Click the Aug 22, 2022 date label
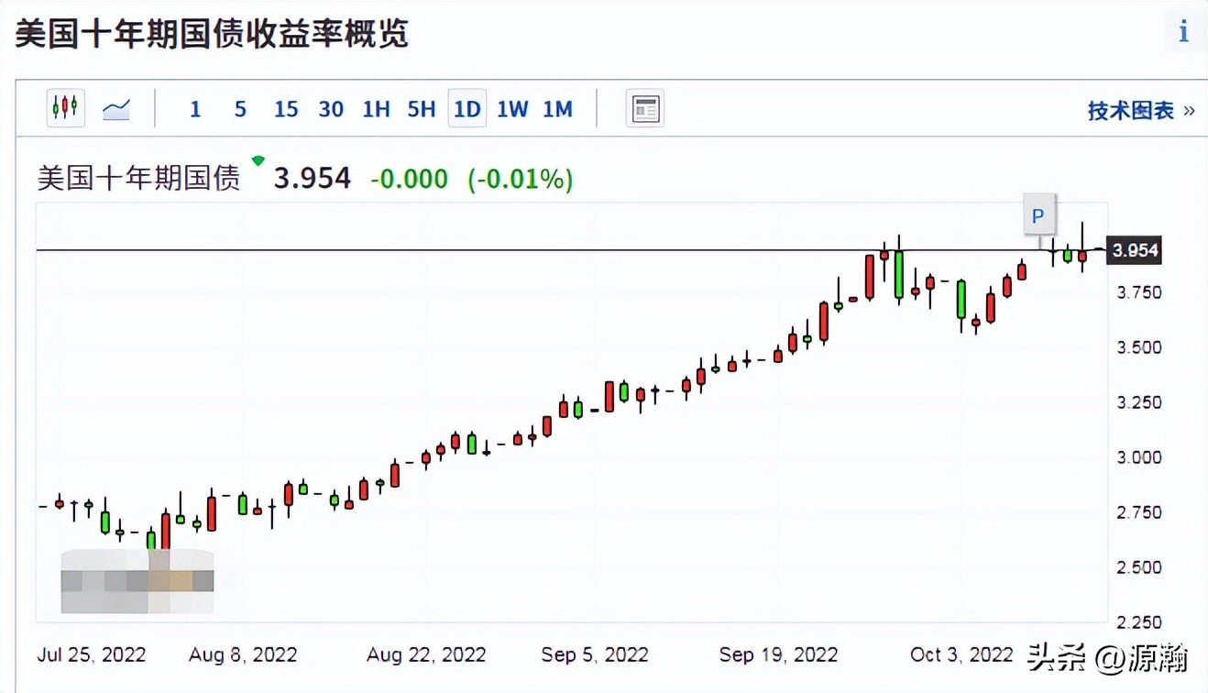Viewport: 1208px width, 693px height. click(x=426, y=654)
